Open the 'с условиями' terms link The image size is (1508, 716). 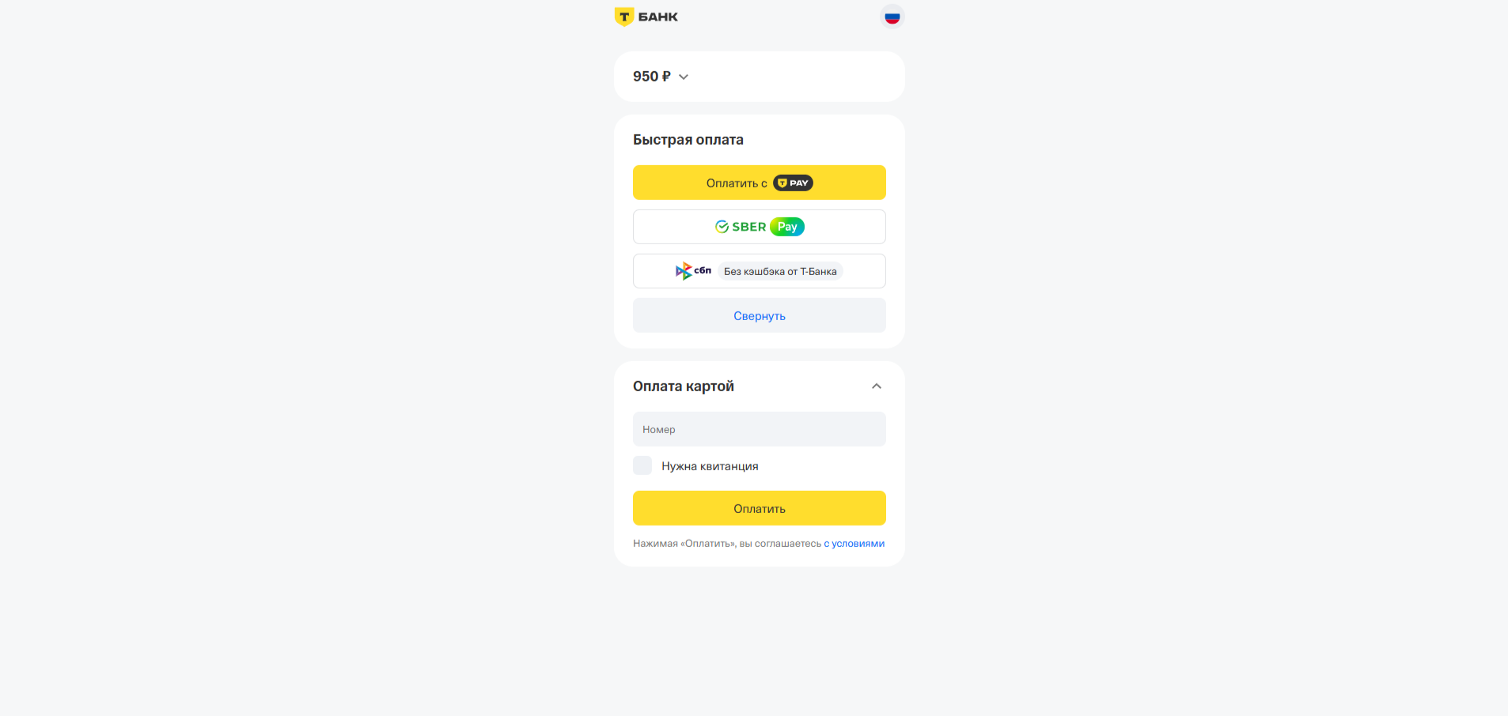click(854, 544)
